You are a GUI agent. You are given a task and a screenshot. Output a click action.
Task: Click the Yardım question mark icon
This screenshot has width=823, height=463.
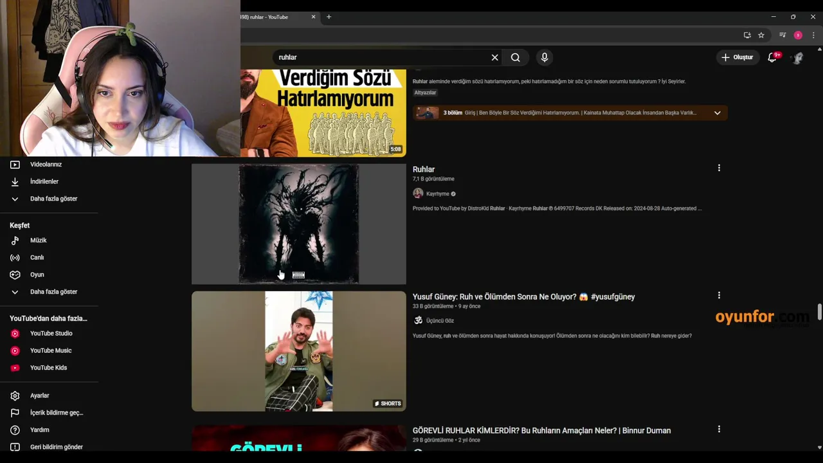point(15,430)
